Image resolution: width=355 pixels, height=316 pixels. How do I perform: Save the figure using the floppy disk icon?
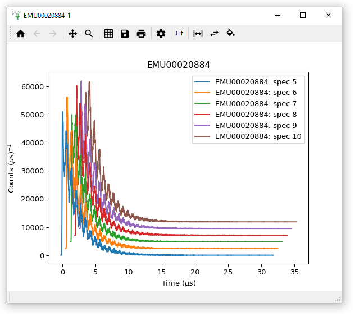[125, 34]
